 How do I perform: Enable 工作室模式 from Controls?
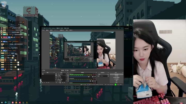tap(117, 79)
